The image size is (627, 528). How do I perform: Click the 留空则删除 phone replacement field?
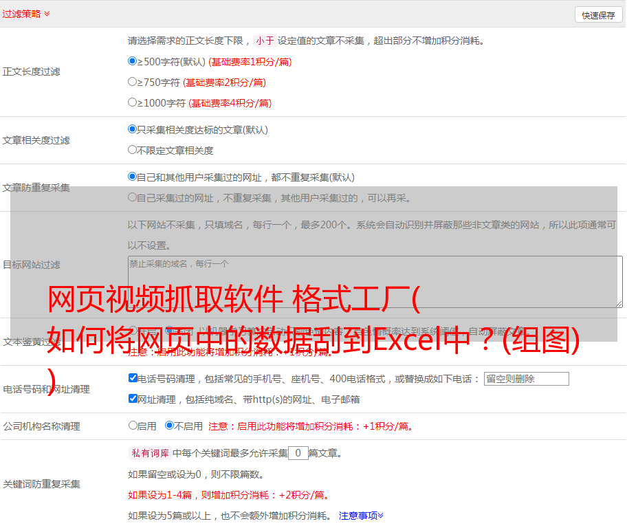526,379
